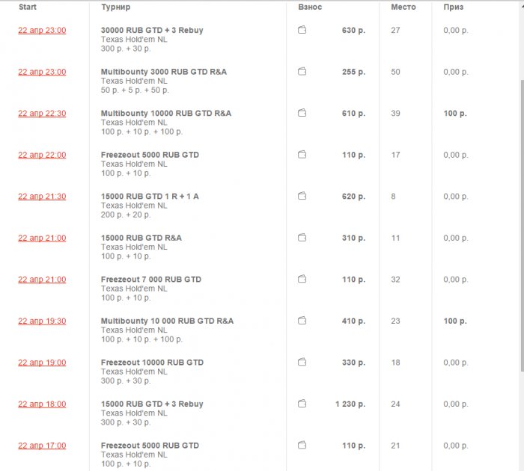Click the 22 апр 17:00 start link

(x=42, y=446)
